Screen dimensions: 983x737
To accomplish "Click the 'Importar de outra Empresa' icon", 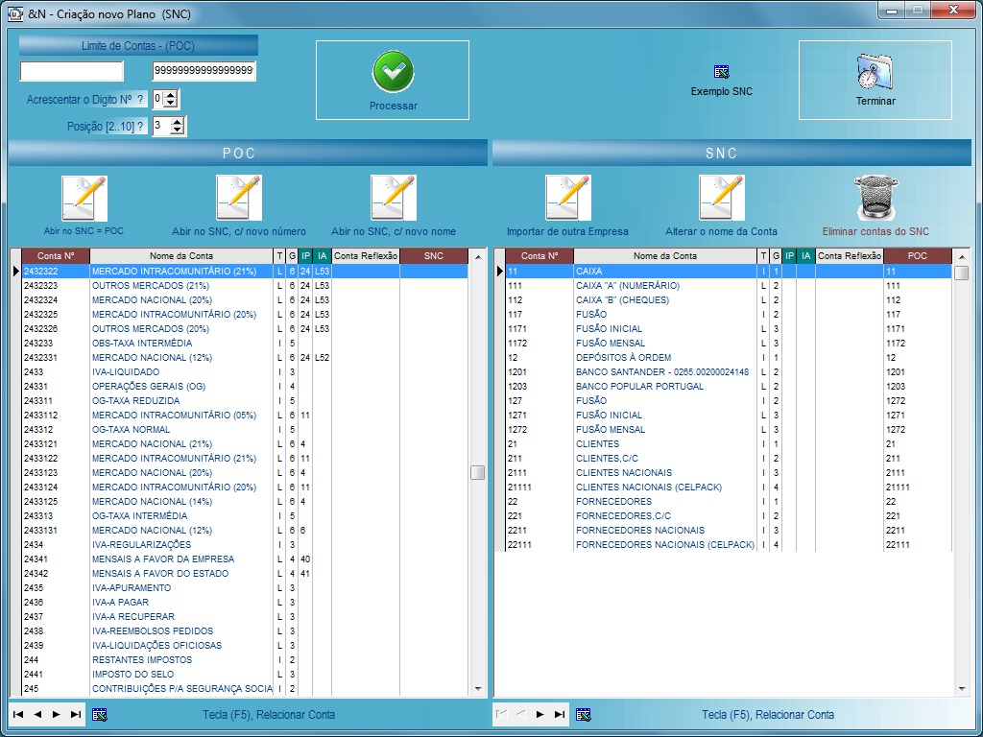I will [x=568, y=198].
